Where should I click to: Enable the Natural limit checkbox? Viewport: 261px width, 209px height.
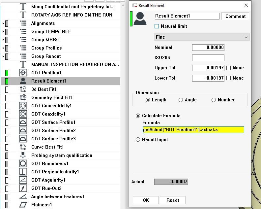coord(157,26)
